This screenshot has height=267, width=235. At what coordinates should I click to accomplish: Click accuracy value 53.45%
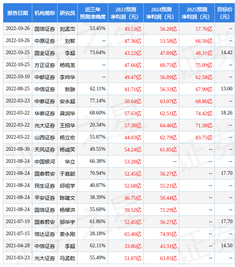click(98, 28)
